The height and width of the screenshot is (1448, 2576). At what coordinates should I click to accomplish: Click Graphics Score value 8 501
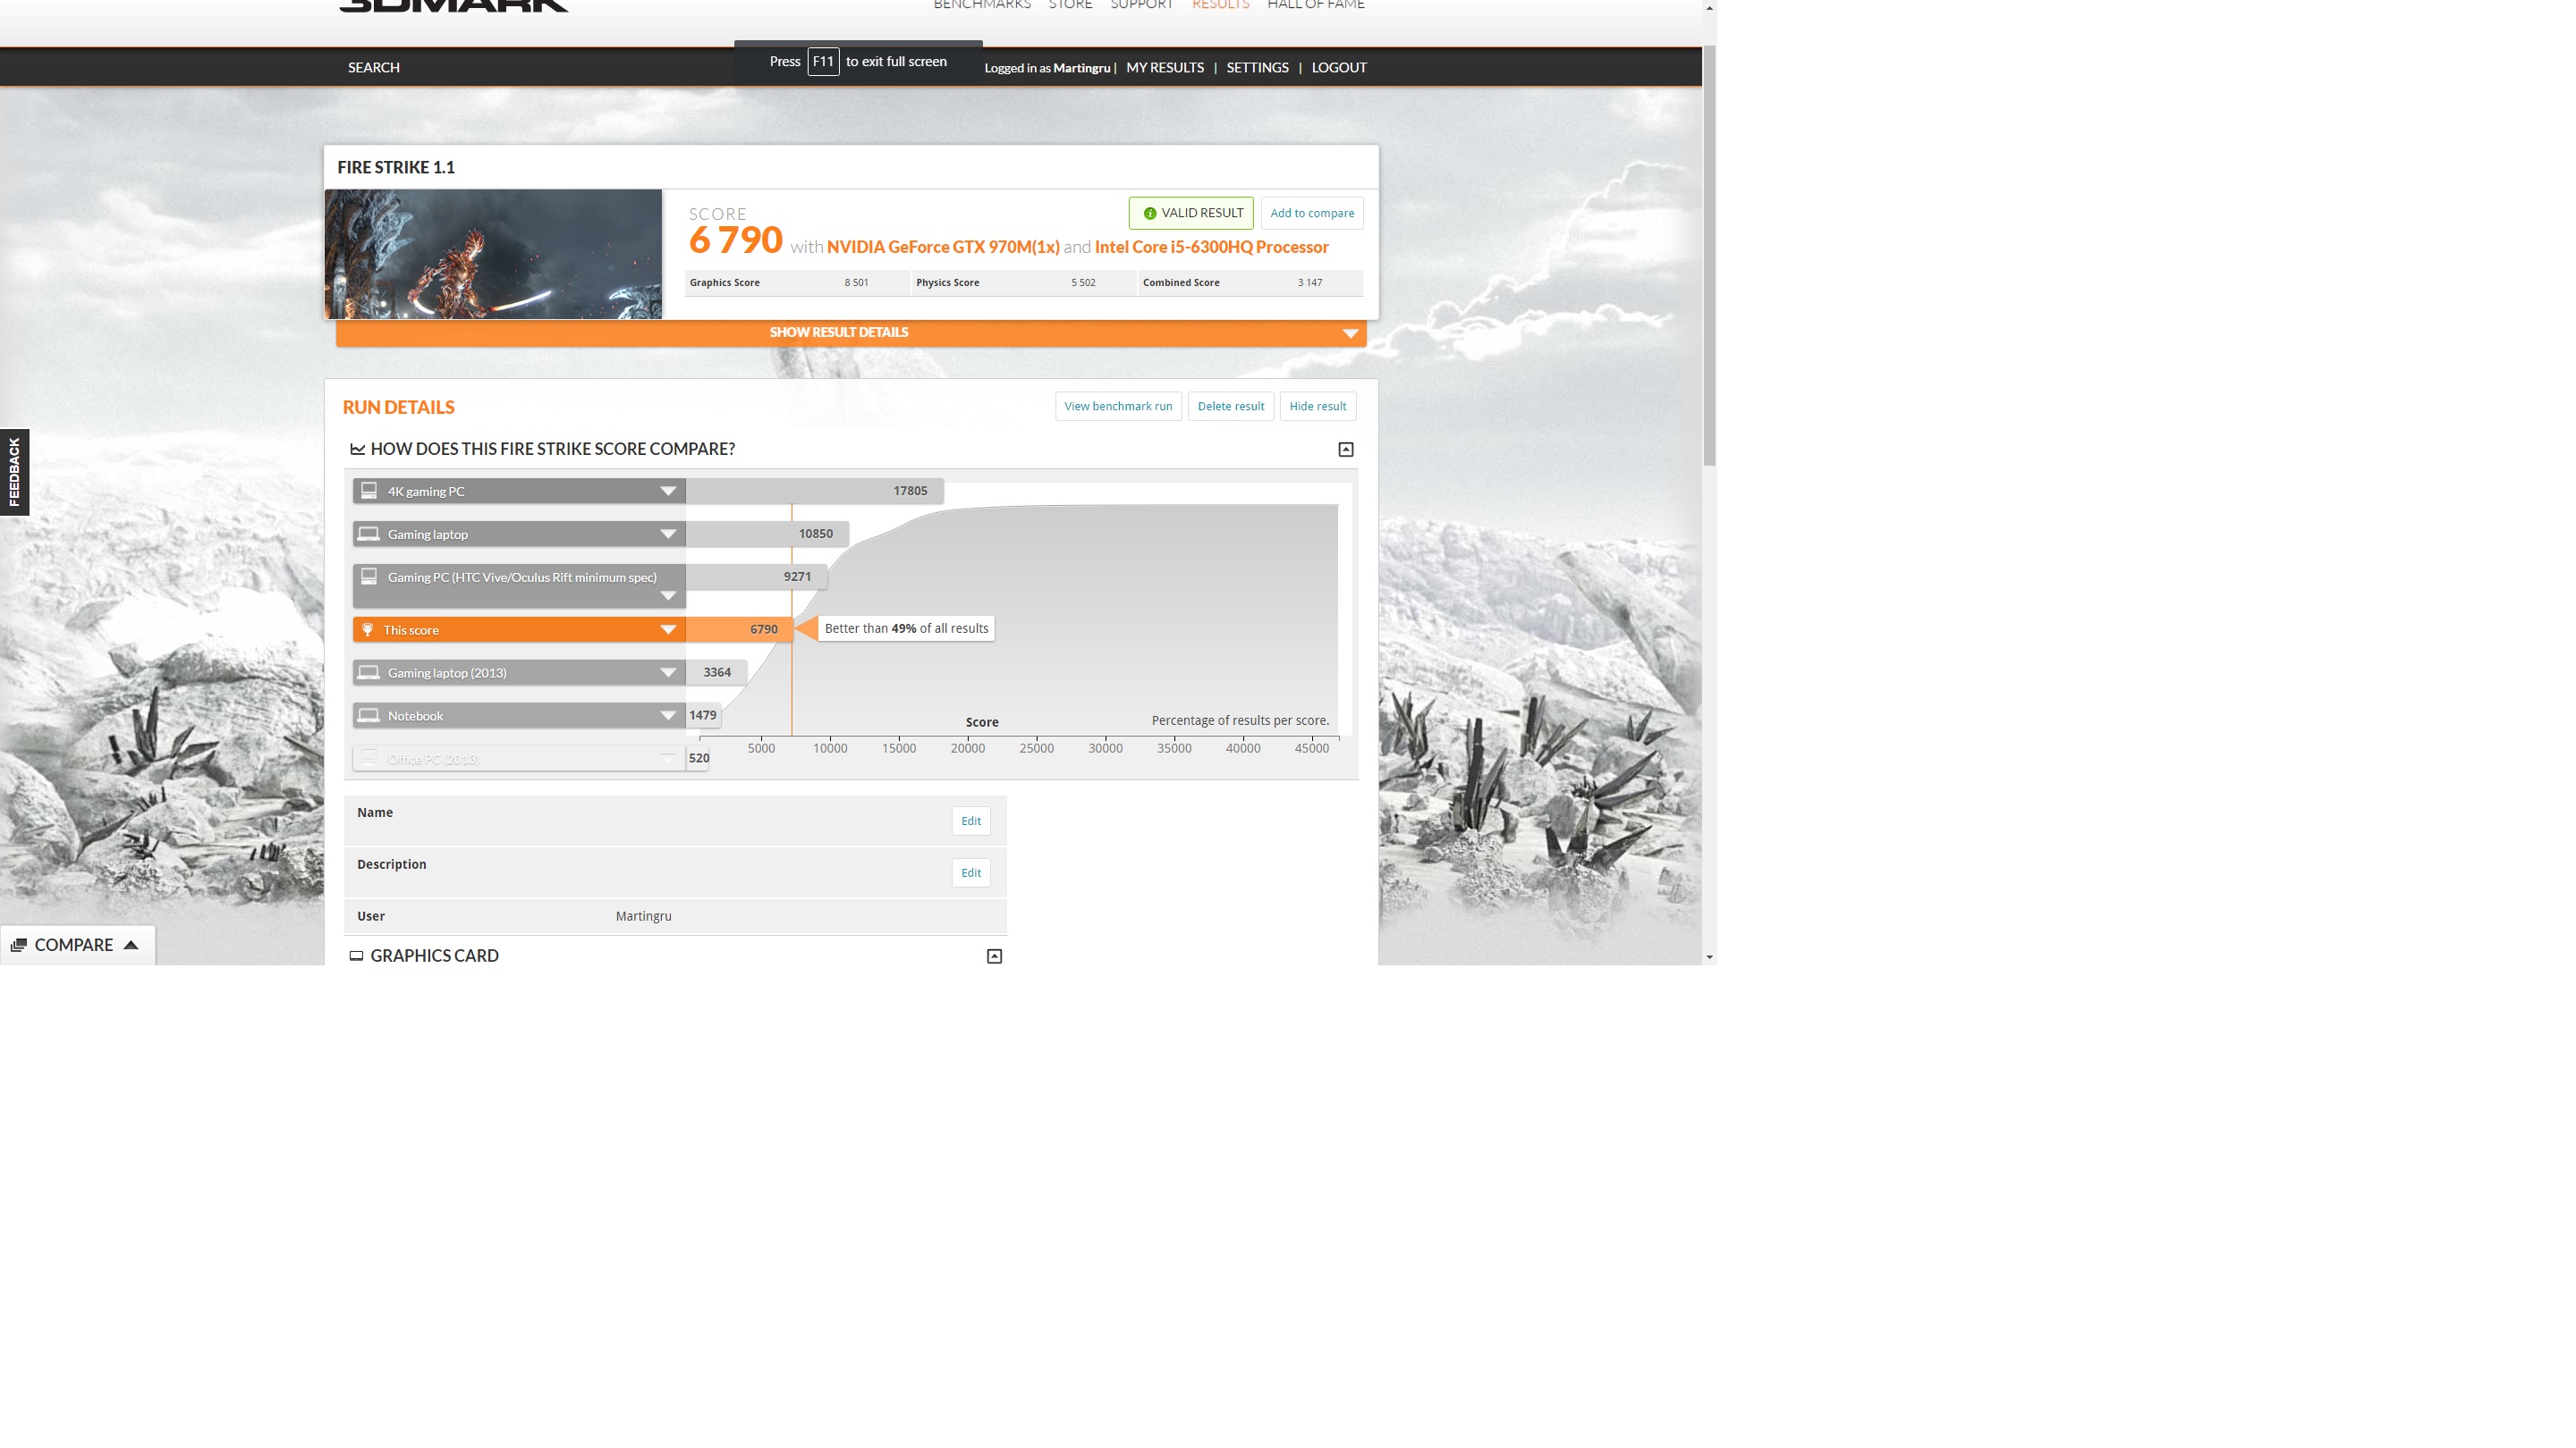point(856,282)
